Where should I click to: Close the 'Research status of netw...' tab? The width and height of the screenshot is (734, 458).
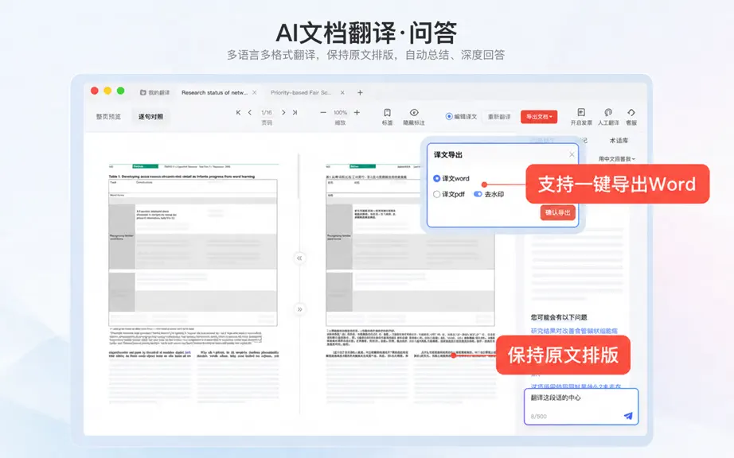pyautogui.click(x=255, y=92)
